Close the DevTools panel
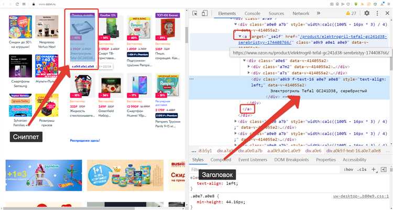 pos(387,13)
